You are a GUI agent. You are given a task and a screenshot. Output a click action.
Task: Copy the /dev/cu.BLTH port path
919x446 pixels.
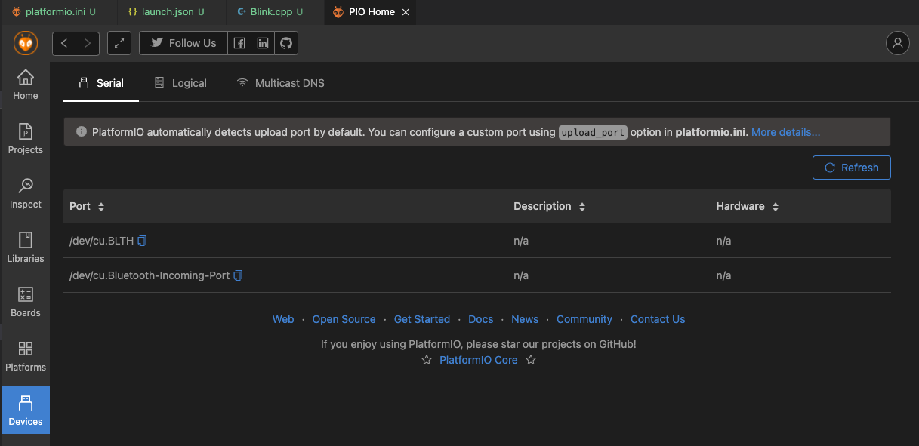click(142, 241)
